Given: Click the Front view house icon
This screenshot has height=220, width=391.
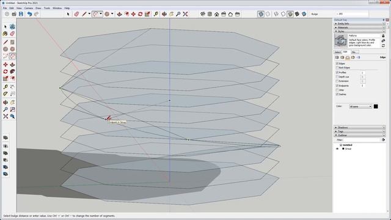Looking at the screenshot, I should 216,14.
